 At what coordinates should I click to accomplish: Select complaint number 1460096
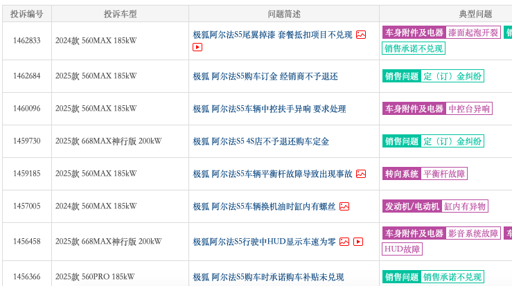tap(27, 109)
